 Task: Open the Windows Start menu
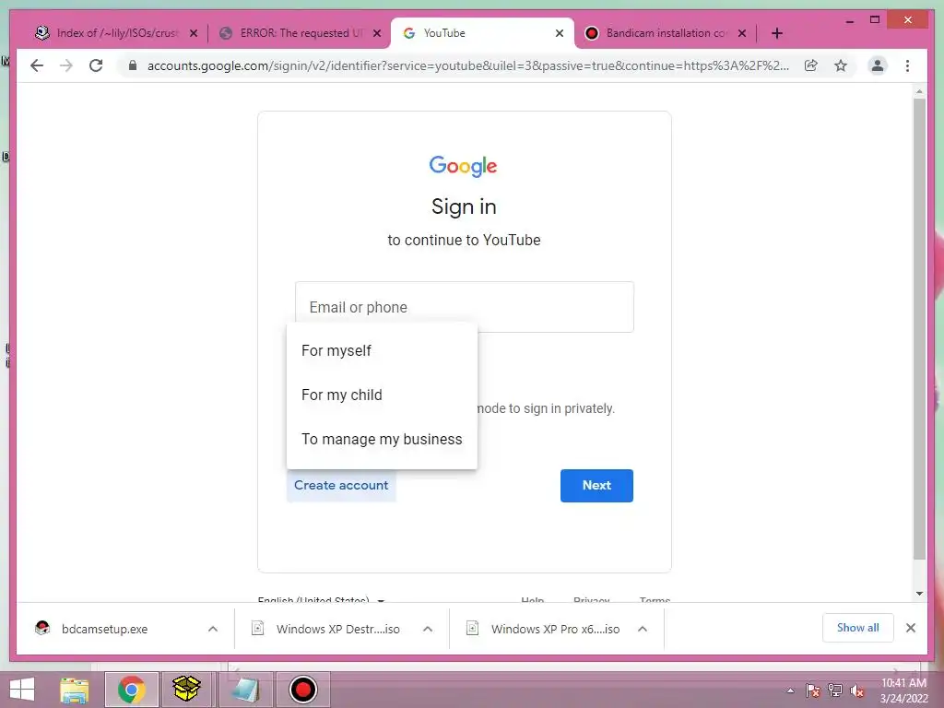[22, 690]
